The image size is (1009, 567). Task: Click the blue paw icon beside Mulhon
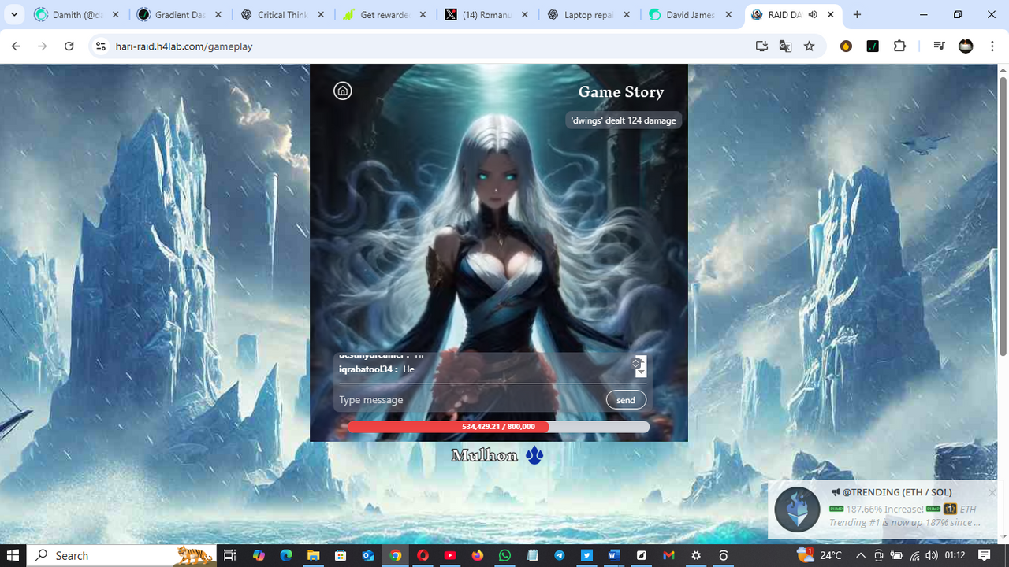click(x=534, y=455)
